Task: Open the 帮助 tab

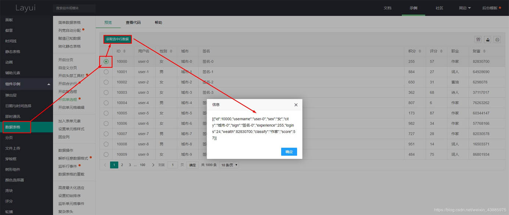Action: 158,22
